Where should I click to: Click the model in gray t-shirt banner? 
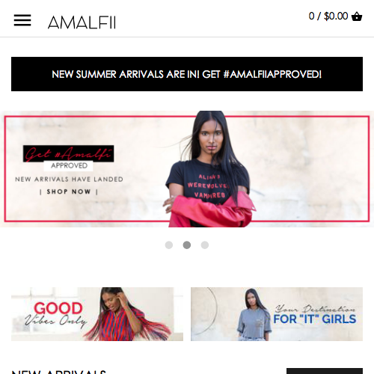254,315
